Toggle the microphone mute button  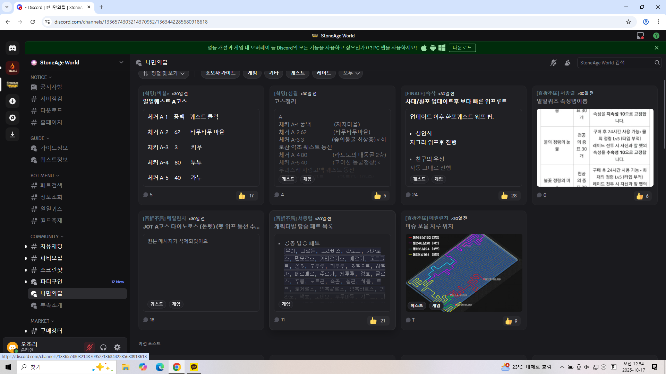point(89,347)
